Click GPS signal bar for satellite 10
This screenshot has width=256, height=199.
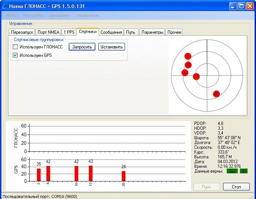click(x=76, y=173)
